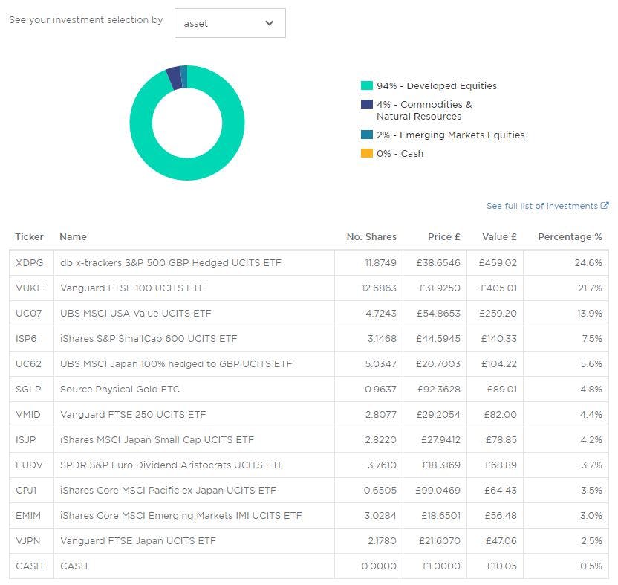Select the XDPG S&P 500 GBP Hedged row
Image resolution: width=618 pixels, height=585 pixels.
tap(171, 263)
